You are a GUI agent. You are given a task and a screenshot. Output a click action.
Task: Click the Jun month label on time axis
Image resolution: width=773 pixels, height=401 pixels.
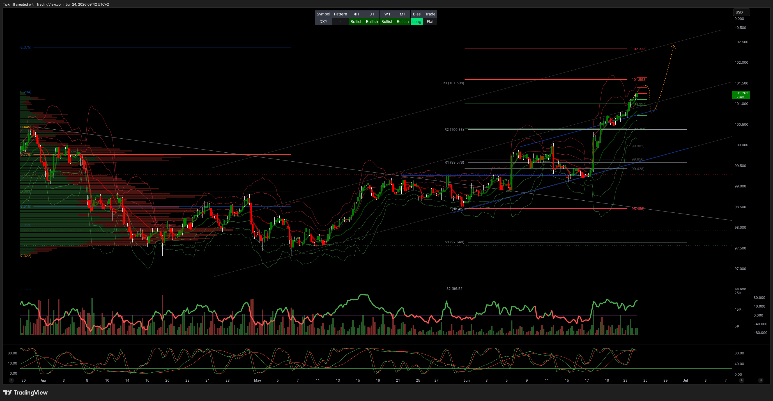point(466,380)
